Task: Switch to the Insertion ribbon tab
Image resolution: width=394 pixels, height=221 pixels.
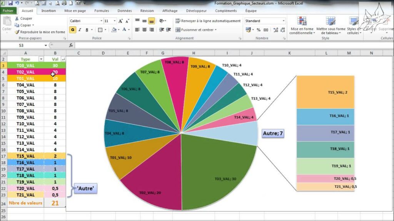Action: pyautogui.click(x=48, y=11)
